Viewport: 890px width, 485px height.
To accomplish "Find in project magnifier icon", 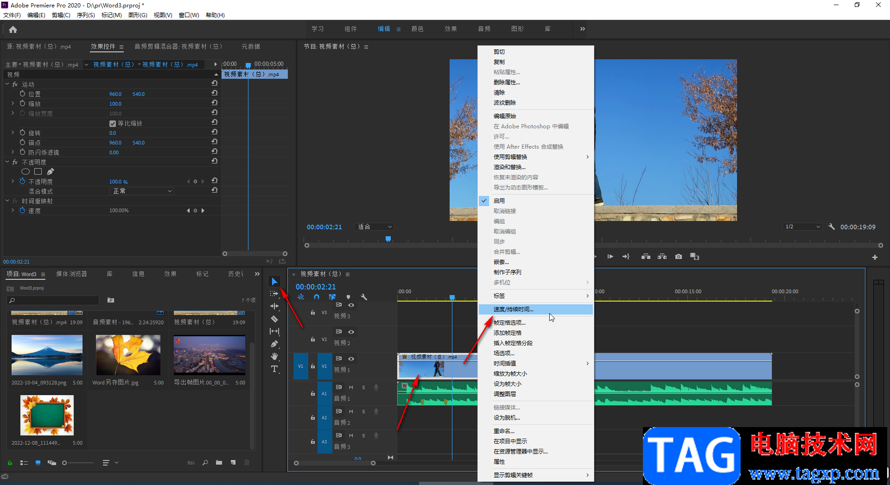I will [x=205, y=463].
